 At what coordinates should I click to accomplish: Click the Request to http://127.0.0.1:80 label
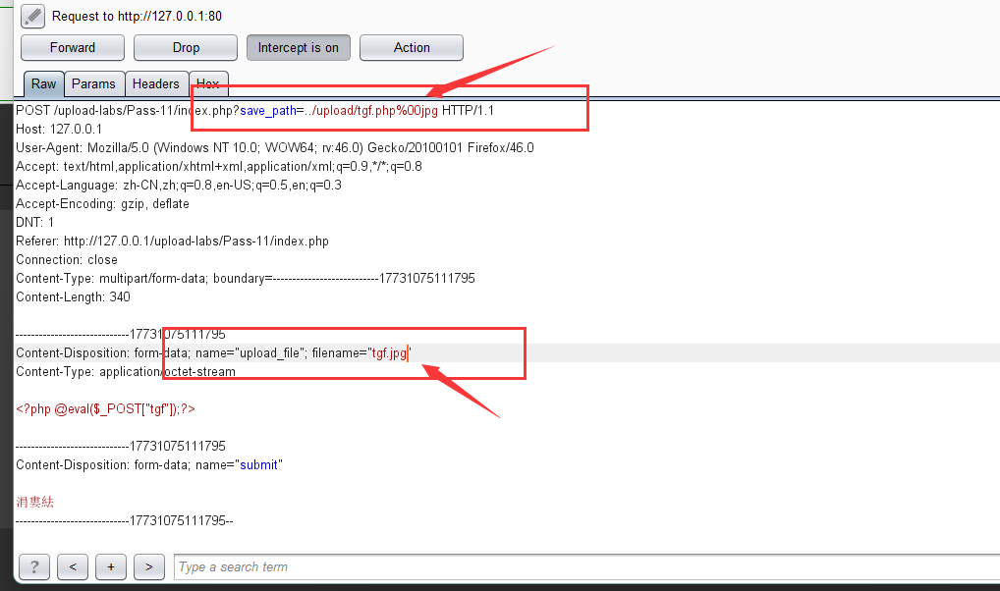[x=137, y=17]
